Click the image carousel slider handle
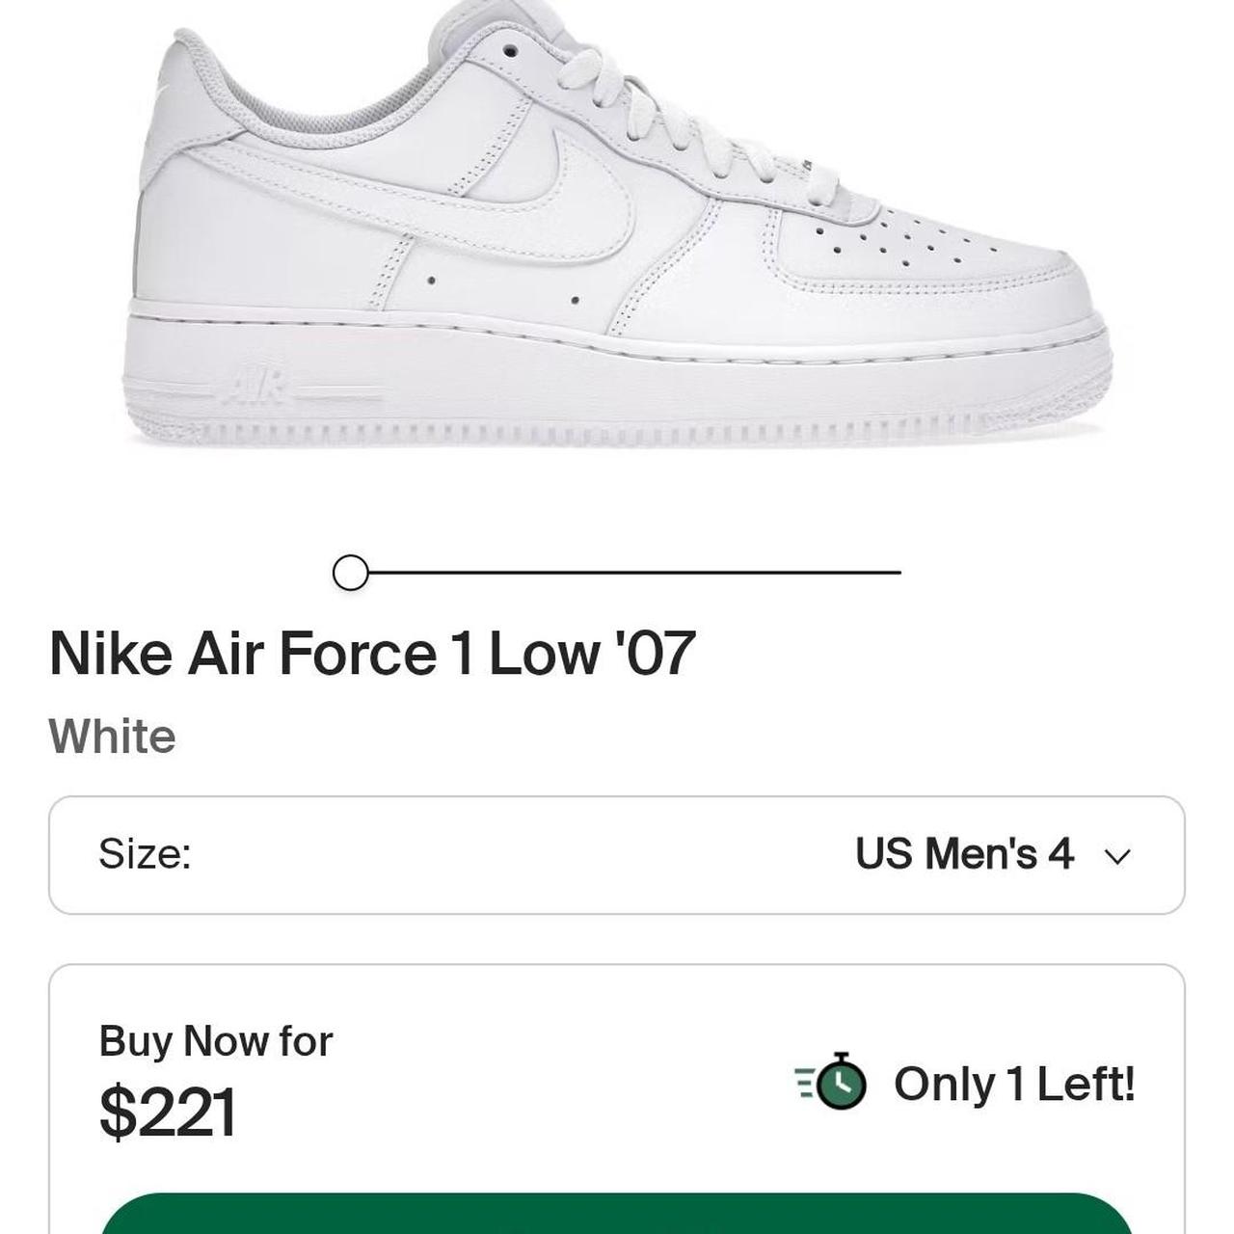 point(350,573)
